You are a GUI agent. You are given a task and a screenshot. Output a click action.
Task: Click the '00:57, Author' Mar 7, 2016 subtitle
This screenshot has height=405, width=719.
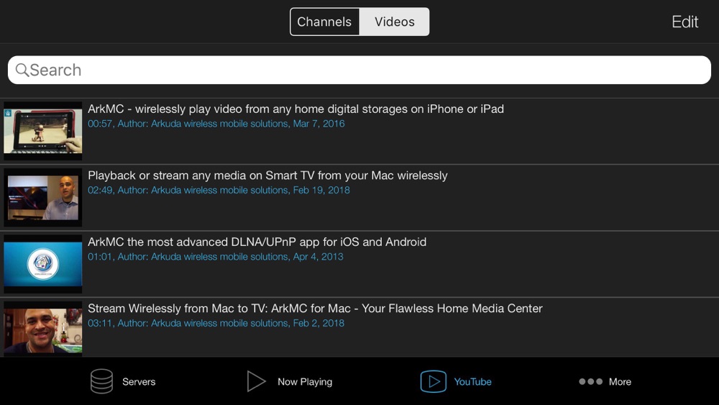pyautogui.click(x=216, y=124)
